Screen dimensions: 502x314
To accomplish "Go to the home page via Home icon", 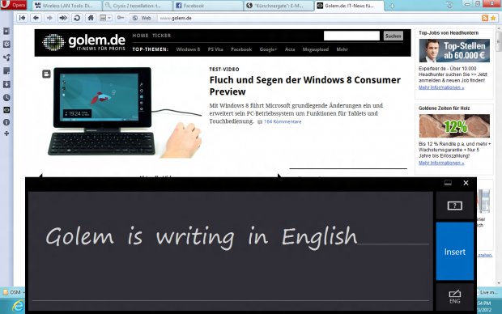I will (91, 18).
